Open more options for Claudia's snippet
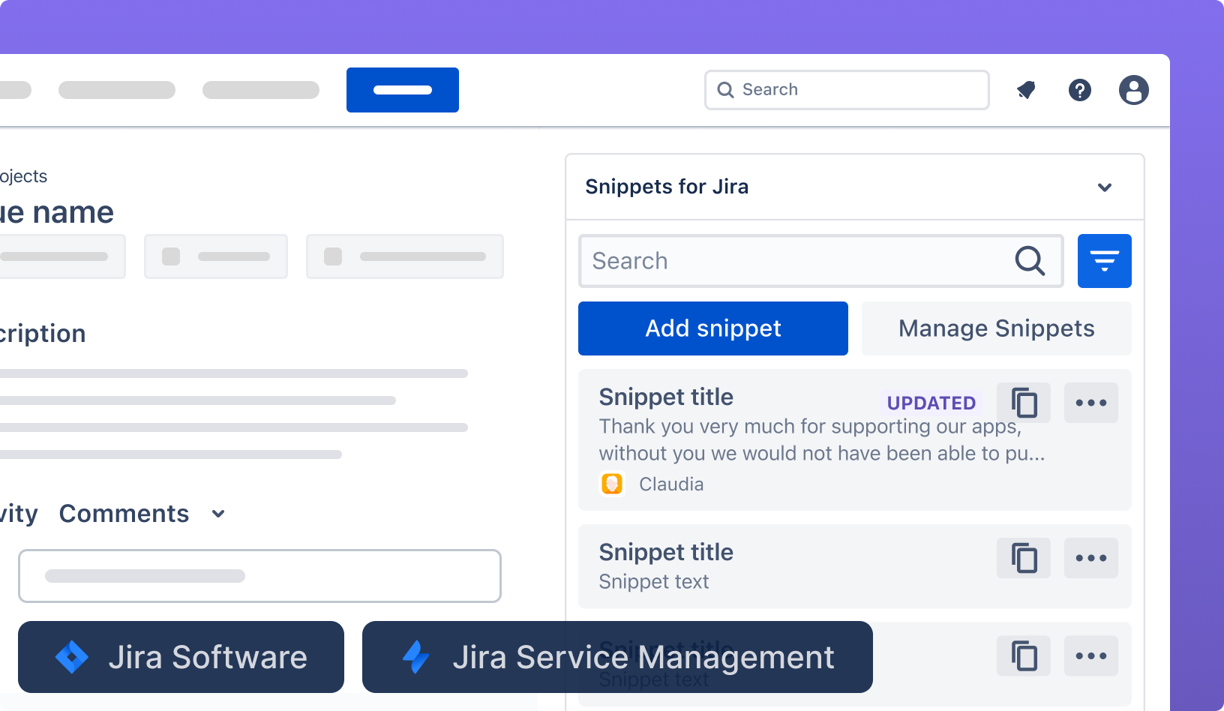Screen dimensions: 1224x711 [x=1091, y=403]
